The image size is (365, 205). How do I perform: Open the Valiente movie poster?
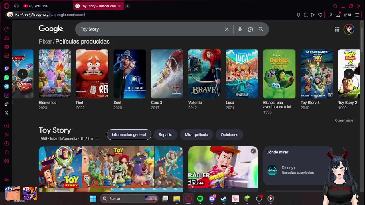tap(204, 74)
